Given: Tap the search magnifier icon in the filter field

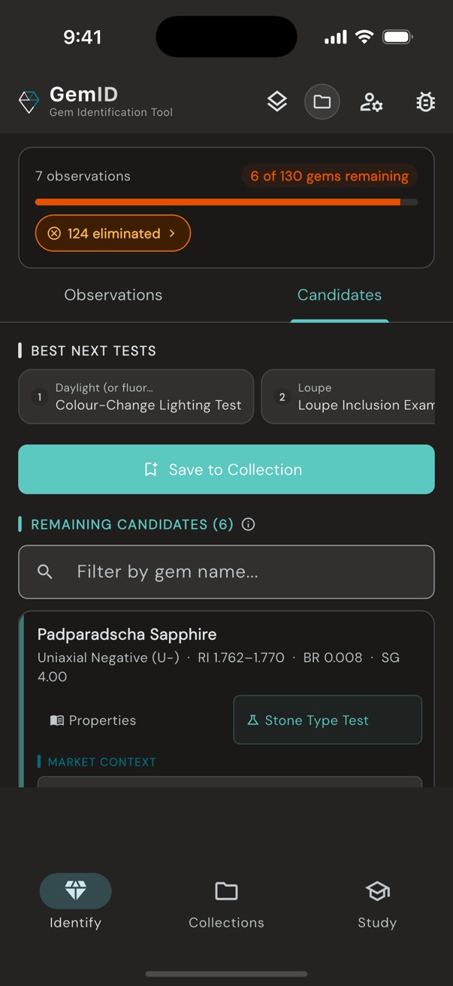Looking at the screenshot, I should click(x=44, y=572).
